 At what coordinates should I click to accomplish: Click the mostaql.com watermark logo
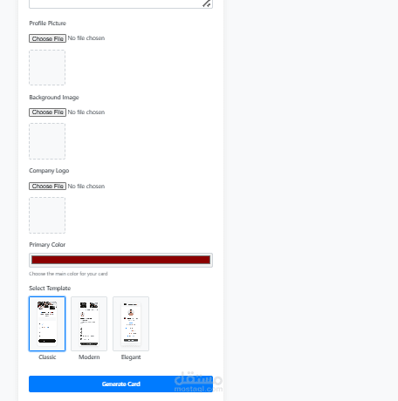(198, 382)
